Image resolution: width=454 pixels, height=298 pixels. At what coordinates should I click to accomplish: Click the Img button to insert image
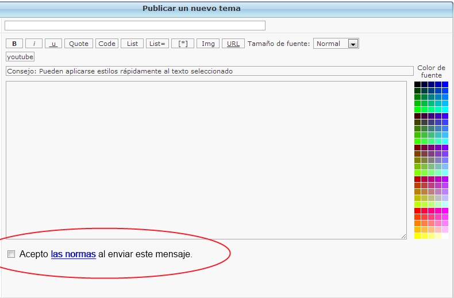coord(208,44)
